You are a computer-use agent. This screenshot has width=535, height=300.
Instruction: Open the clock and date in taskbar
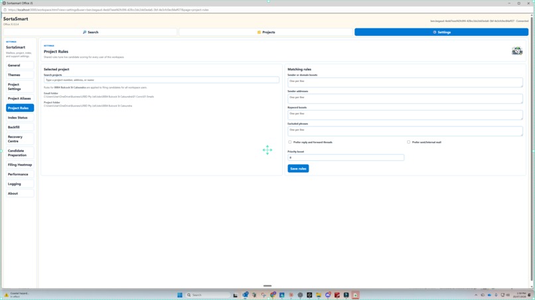[519, 295]
